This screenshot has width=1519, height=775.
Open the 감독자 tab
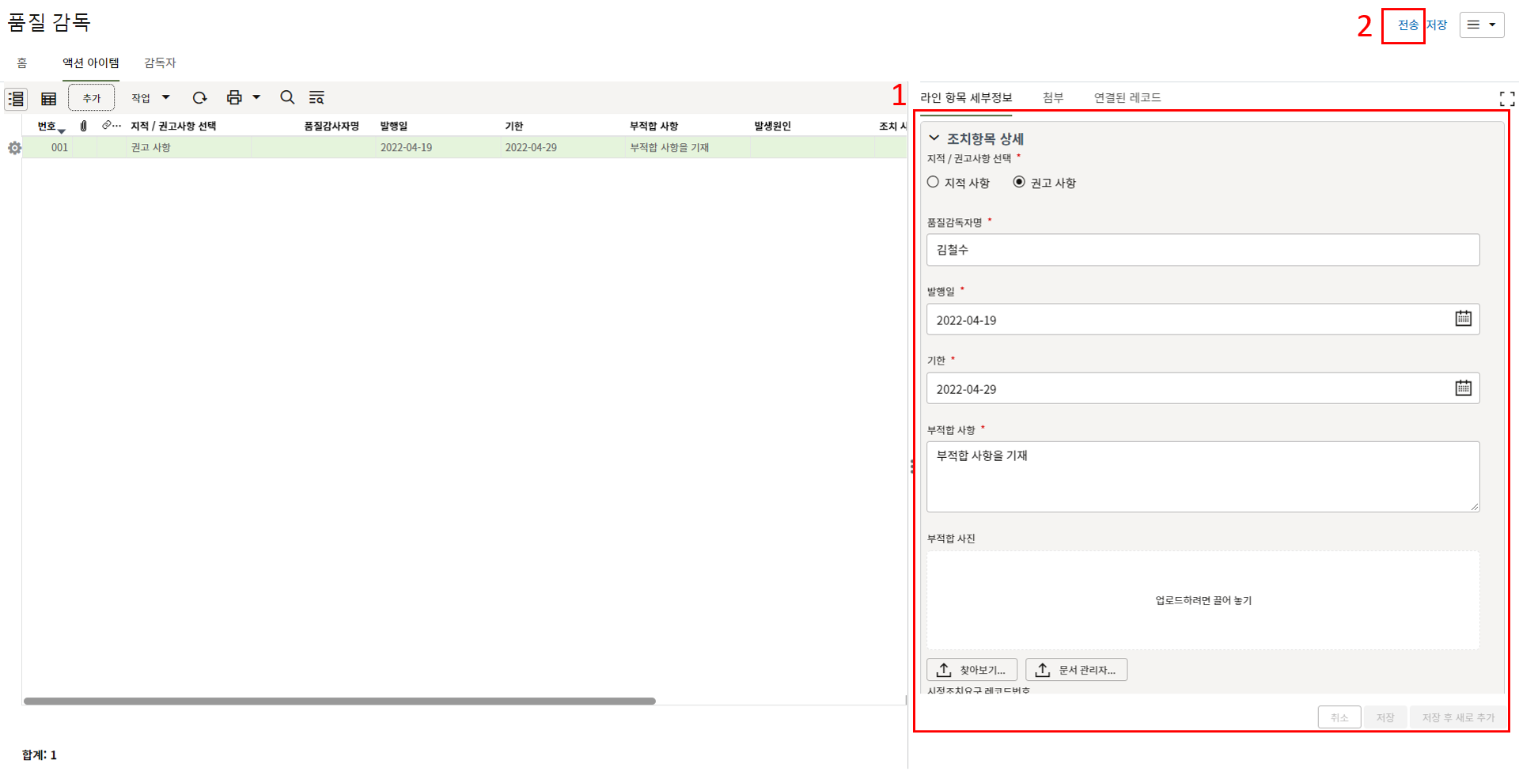click(x=160, y=62)
